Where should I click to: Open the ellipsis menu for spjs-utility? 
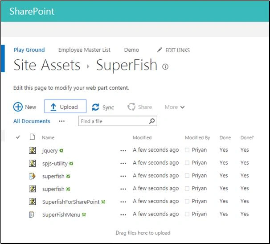[123, 163]
